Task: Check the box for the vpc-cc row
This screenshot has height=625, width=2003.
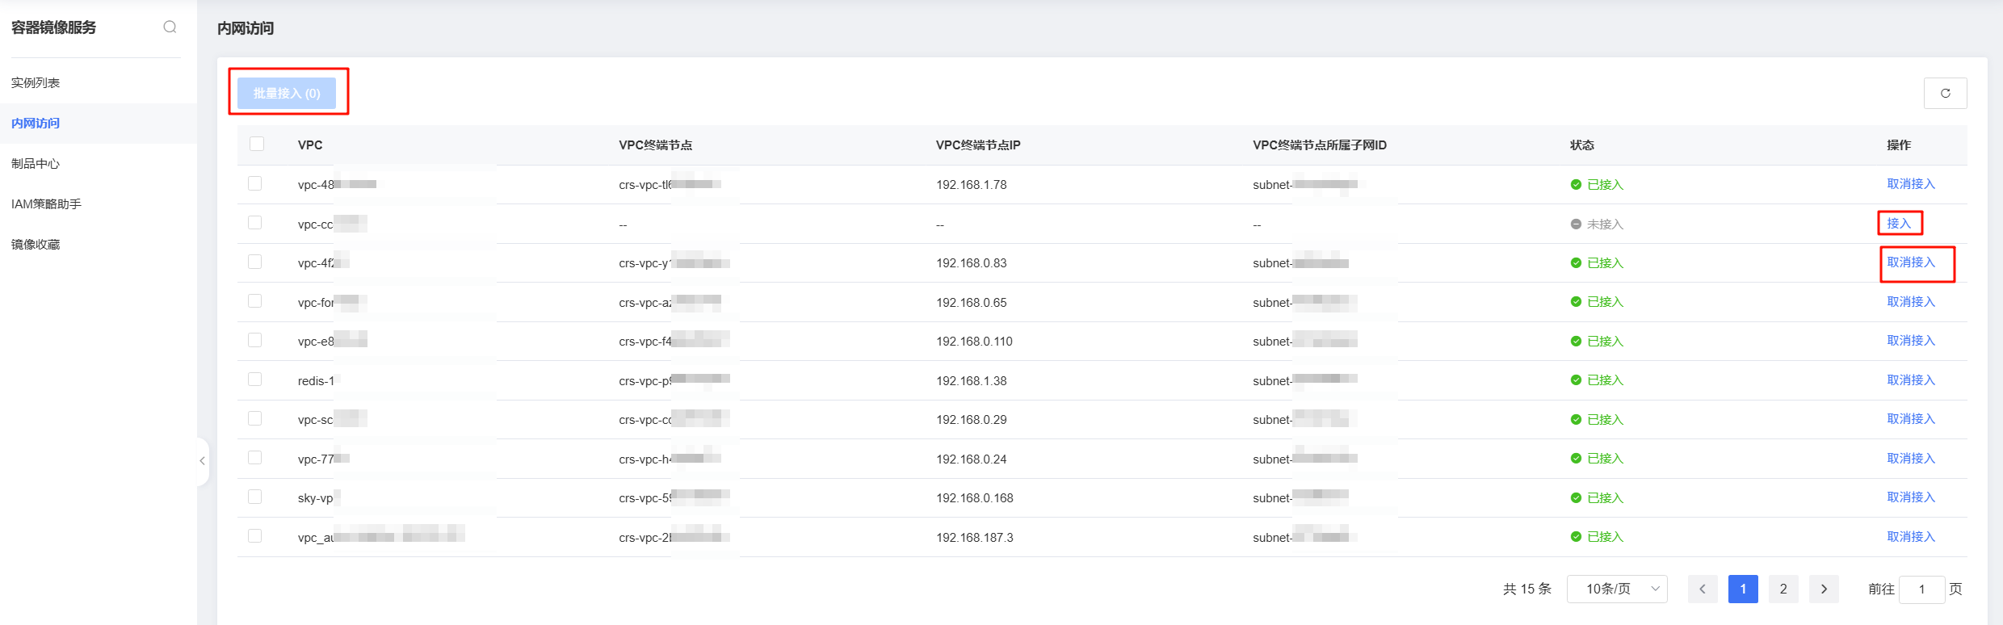Action: click(255, 223)
